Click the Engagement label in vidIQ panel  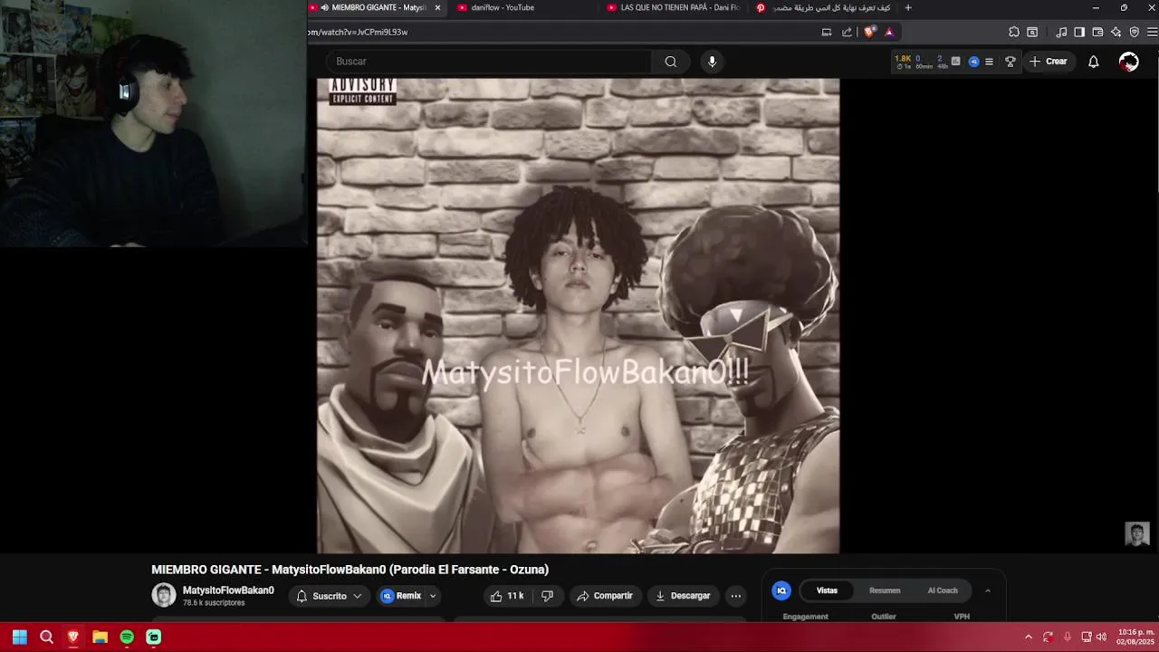805,617
